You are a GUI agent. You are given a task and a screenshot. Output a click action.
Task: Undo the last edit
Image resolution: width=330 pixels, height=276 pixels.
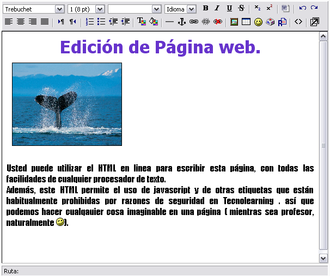[x=302, y=9]
